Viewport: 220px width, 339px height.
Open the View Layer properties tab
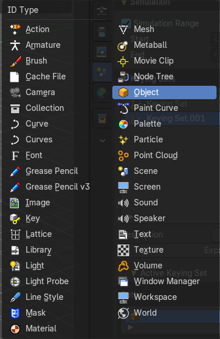click(x=102, y=52)
